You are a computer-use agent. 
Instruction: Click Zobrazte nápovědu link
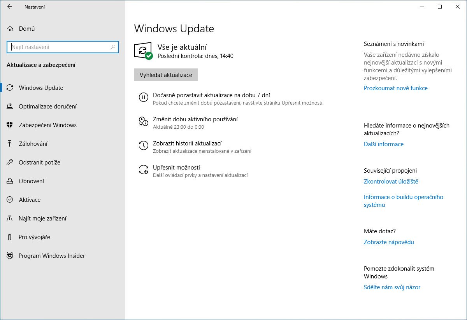389,242
